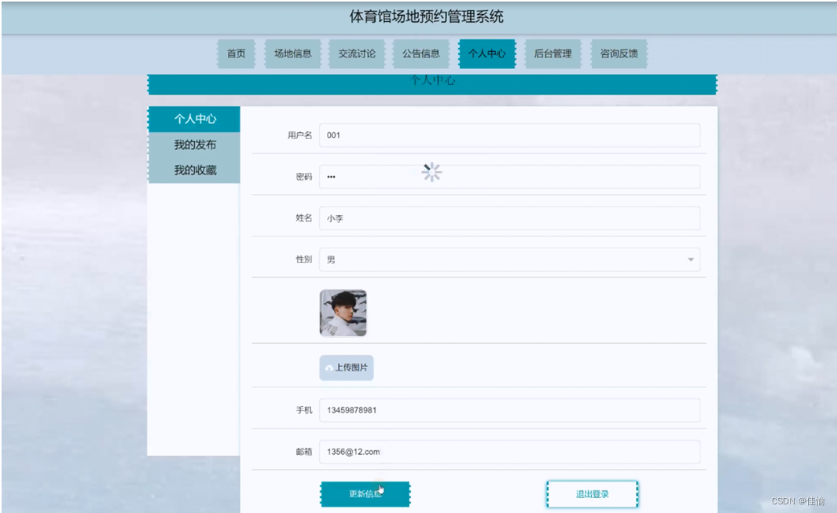Click the dropdown arrow in 性别 field
This screenshot has height=513, width=837.
[690, 259]
